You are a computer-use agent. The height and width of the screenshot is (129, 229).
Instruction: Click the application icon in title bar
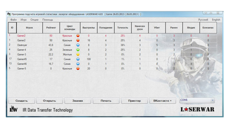pos(9,14)
